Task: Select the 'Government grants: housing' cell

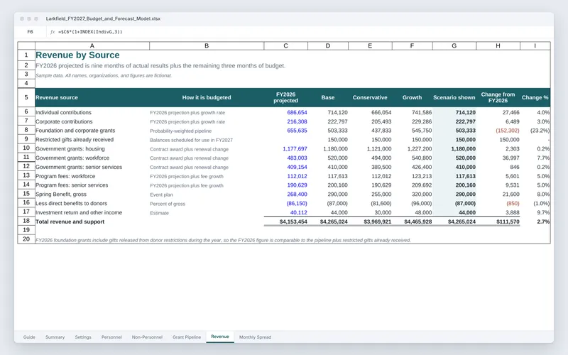Action: tap(92, 148)
